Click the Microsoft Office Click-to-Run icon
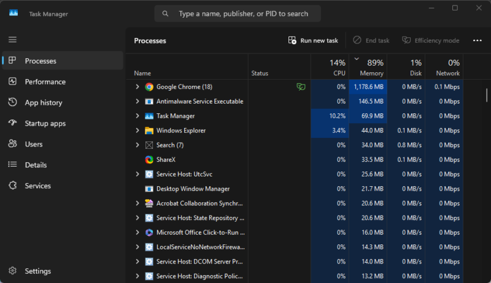The width and height of the screenshot is (491, 283). pyautogui.click(x=149, y=232)
